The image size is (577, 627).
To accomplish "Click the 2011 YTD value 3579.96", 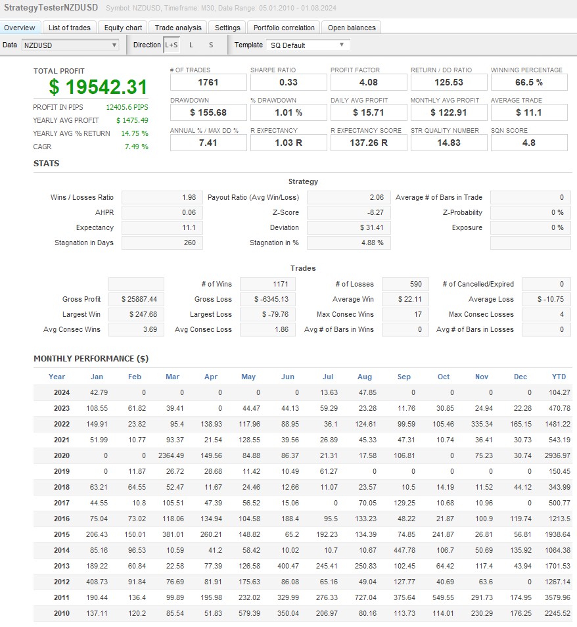I will [x=557, y=598].
